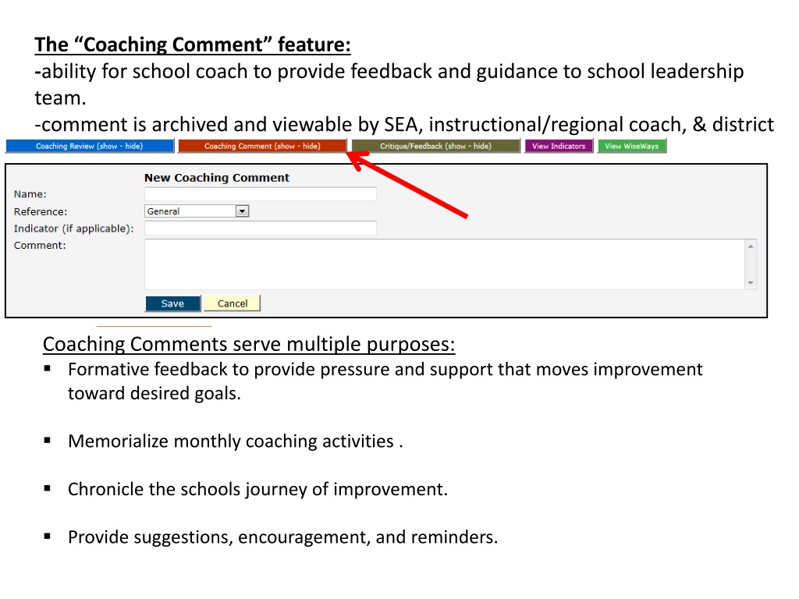Expand the Reference dropdown arrow

pyautogui.click(x=242, y=211)
